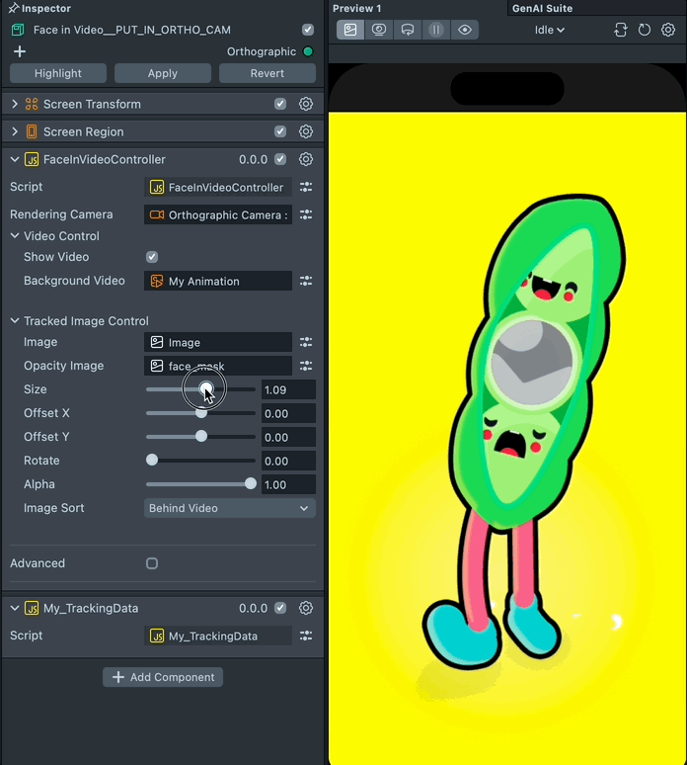Click the Alpha slider handle
The width and height of the screenshot is (687, 765).
click(x=251, y=483)
